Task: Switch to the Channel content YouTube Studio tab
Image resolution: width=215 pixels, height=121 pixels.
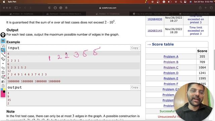Action: coord(193,14)
